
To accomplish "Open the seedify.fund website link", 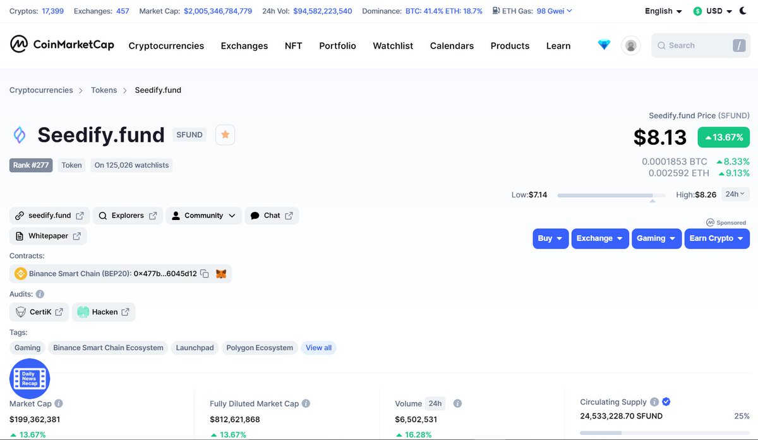I will [49, 216].
